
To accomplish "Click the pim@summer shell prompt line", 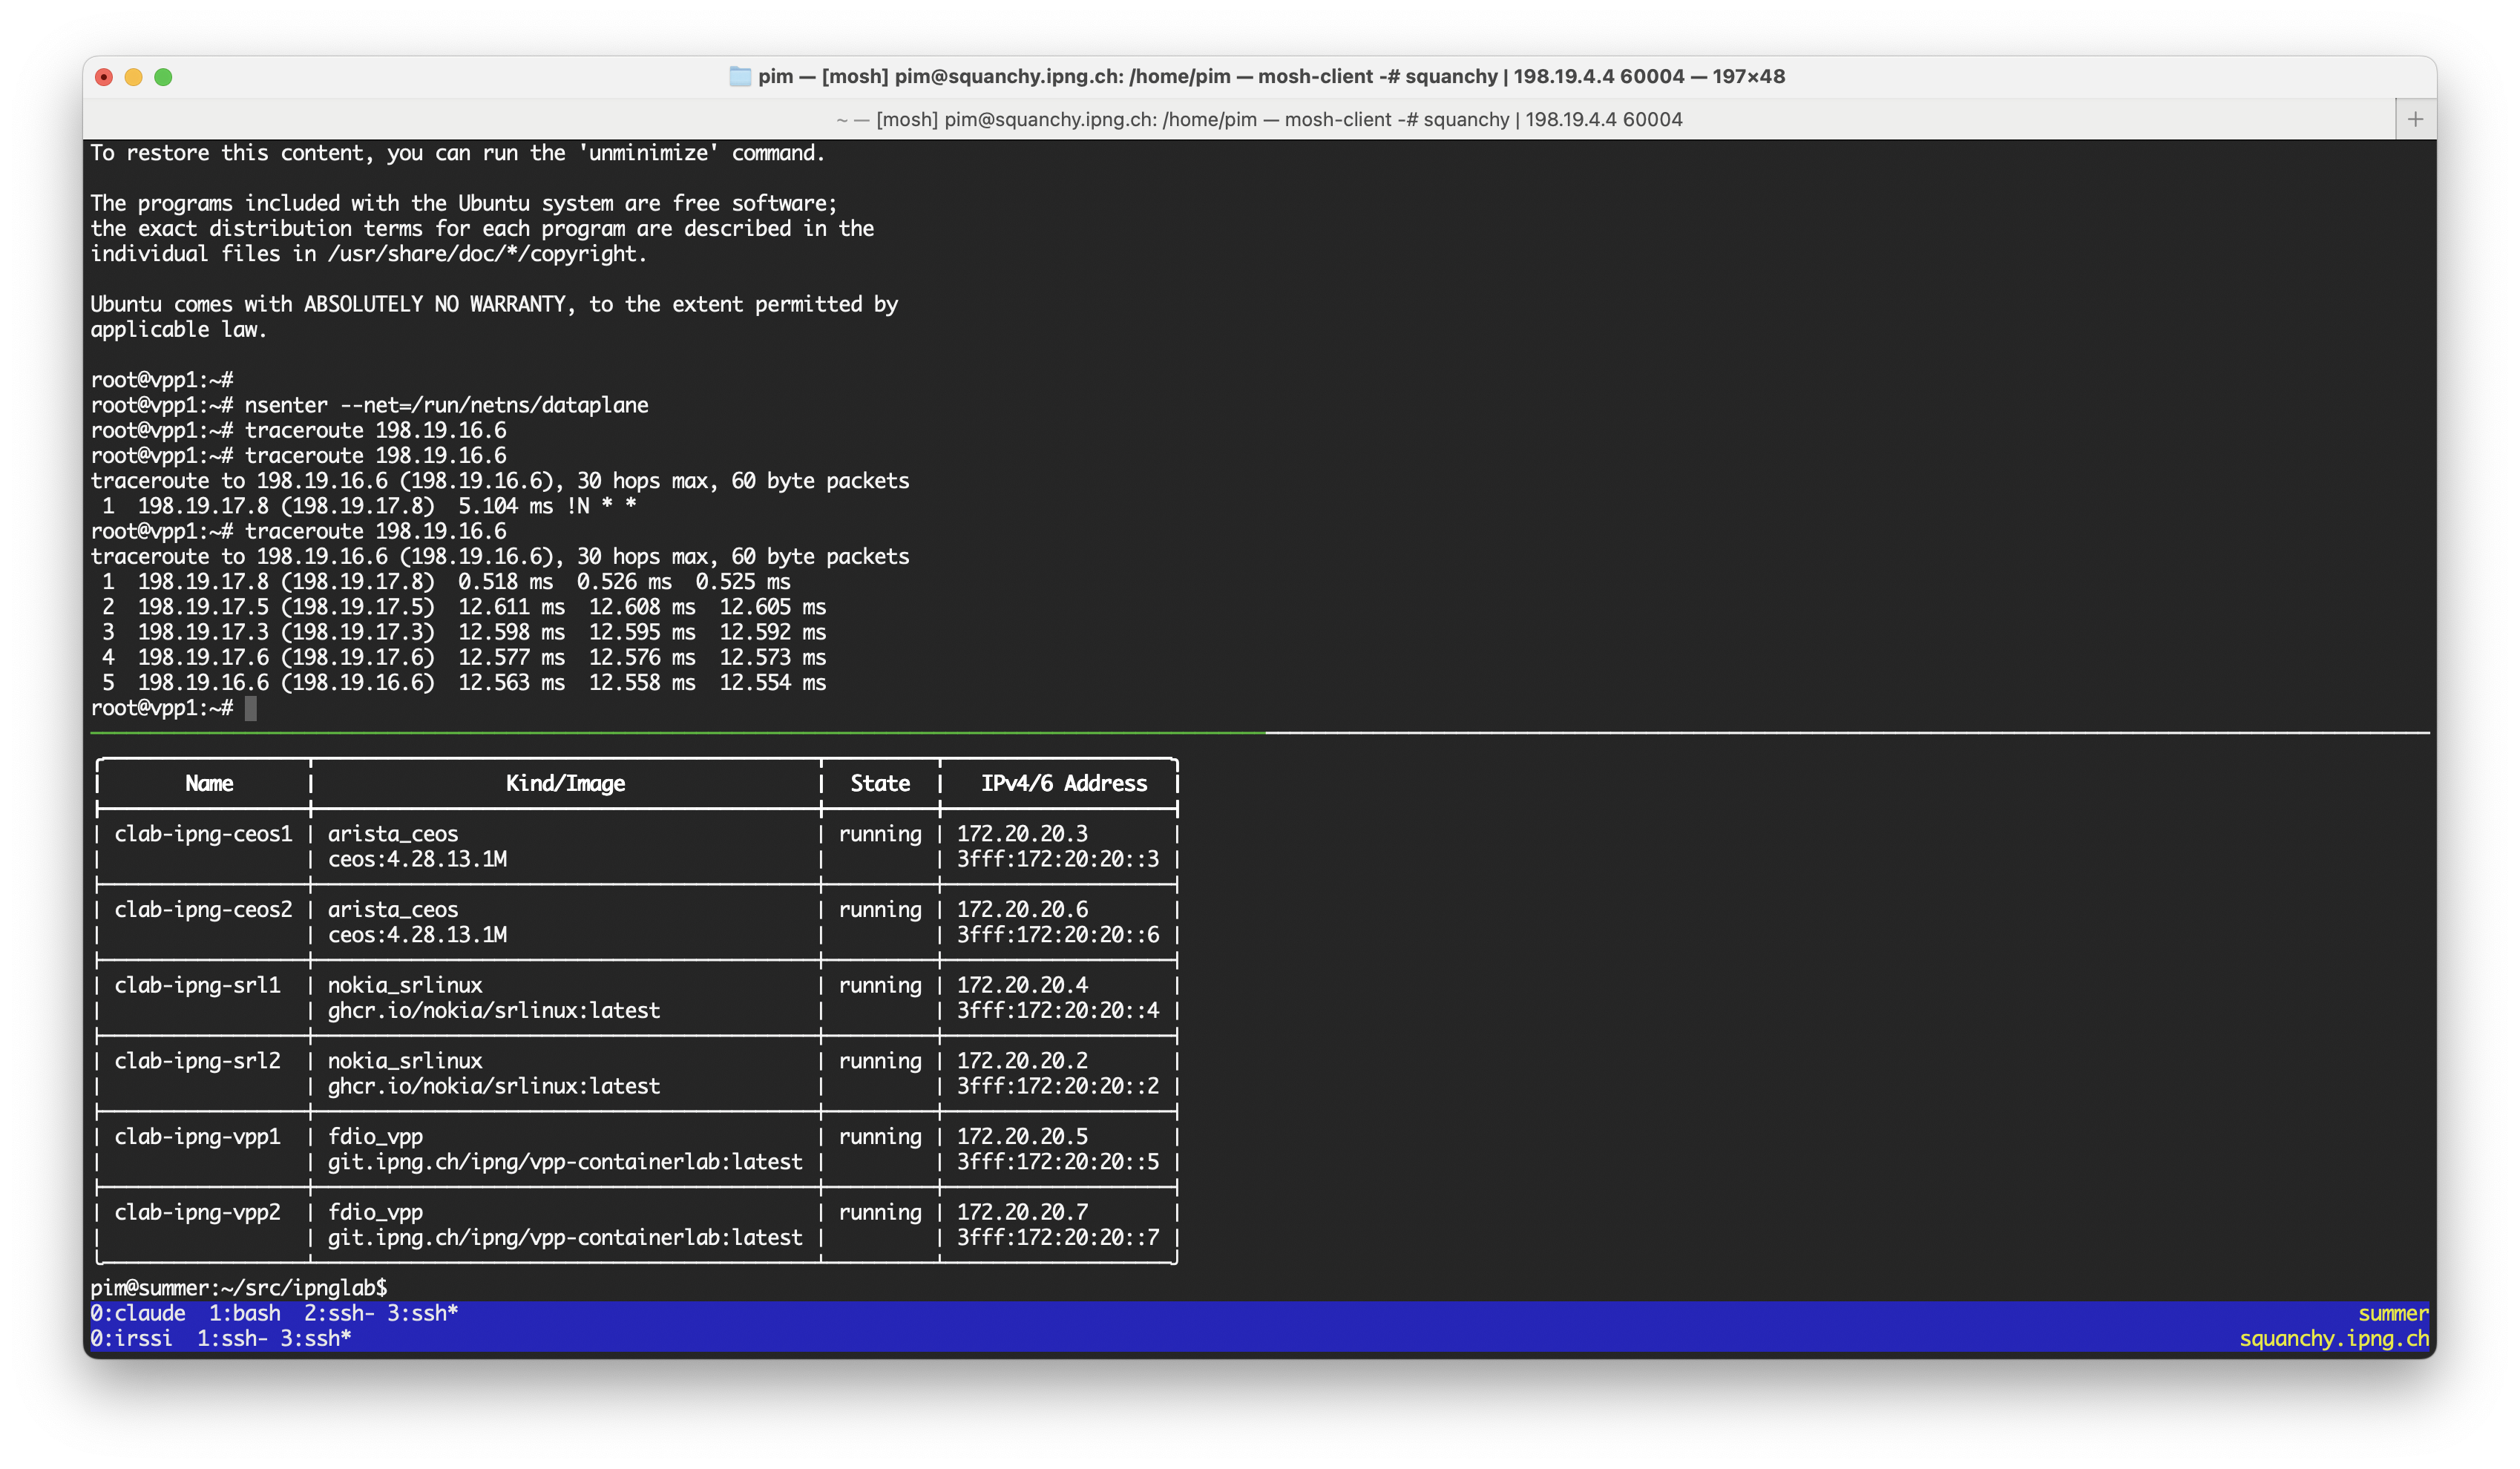I will [x=238, y=1287].
